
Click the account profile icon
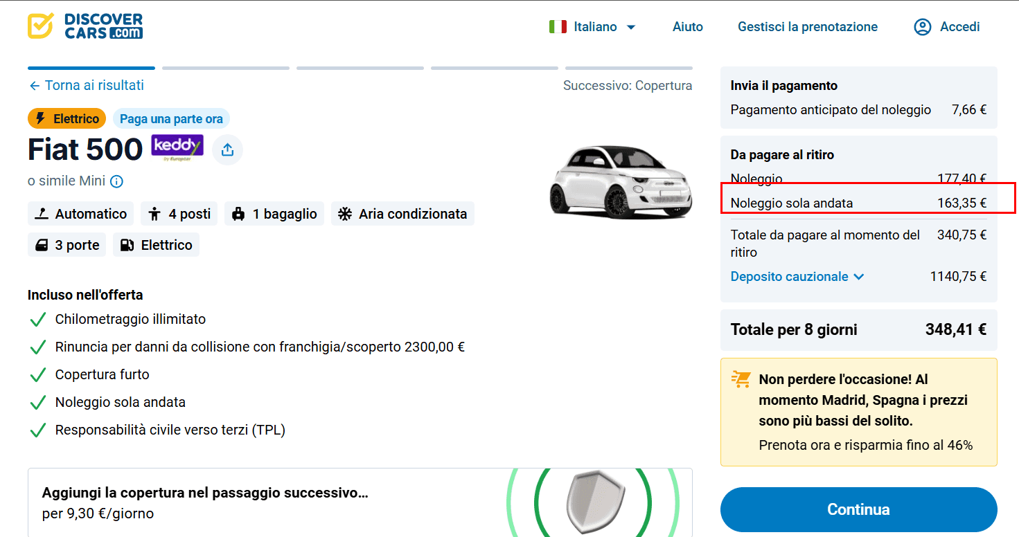(x=923, y=27)
